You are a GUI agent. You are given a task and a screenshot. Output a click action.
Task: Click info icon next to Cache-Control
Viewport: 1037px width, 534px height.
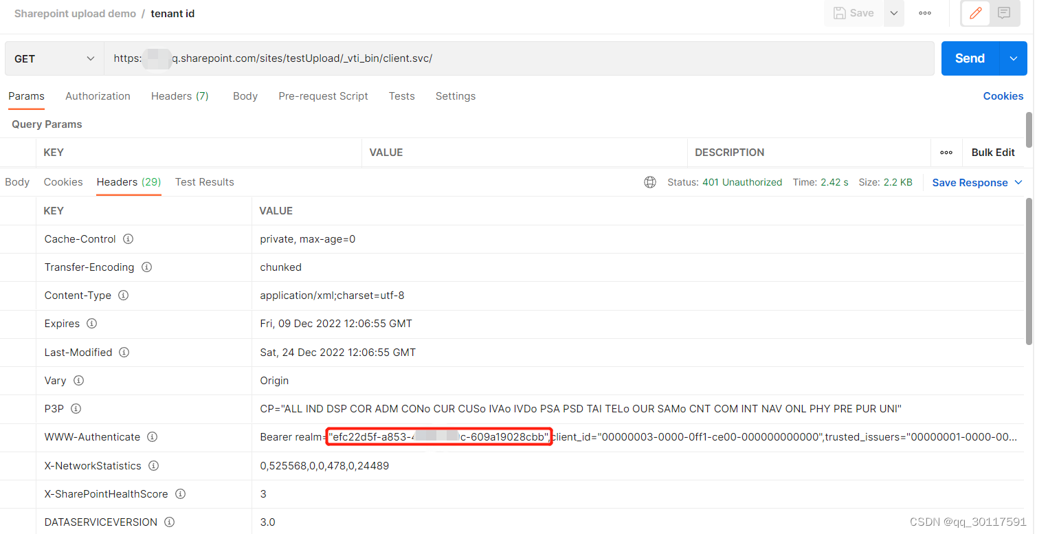[x=128, y=239]
